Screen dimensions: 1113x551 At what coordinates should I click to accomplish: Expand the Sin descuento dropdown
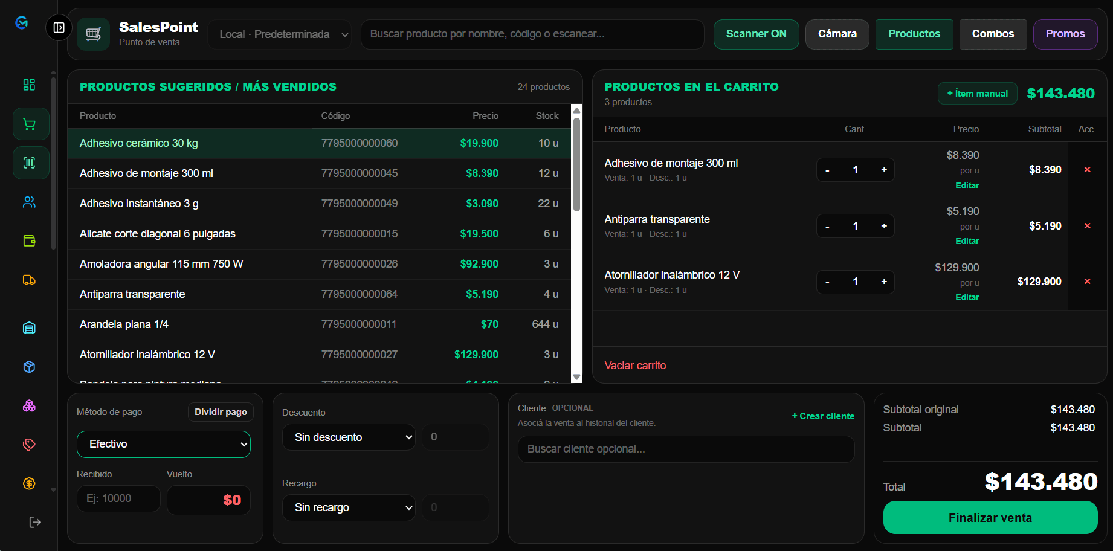pos(349,437)
